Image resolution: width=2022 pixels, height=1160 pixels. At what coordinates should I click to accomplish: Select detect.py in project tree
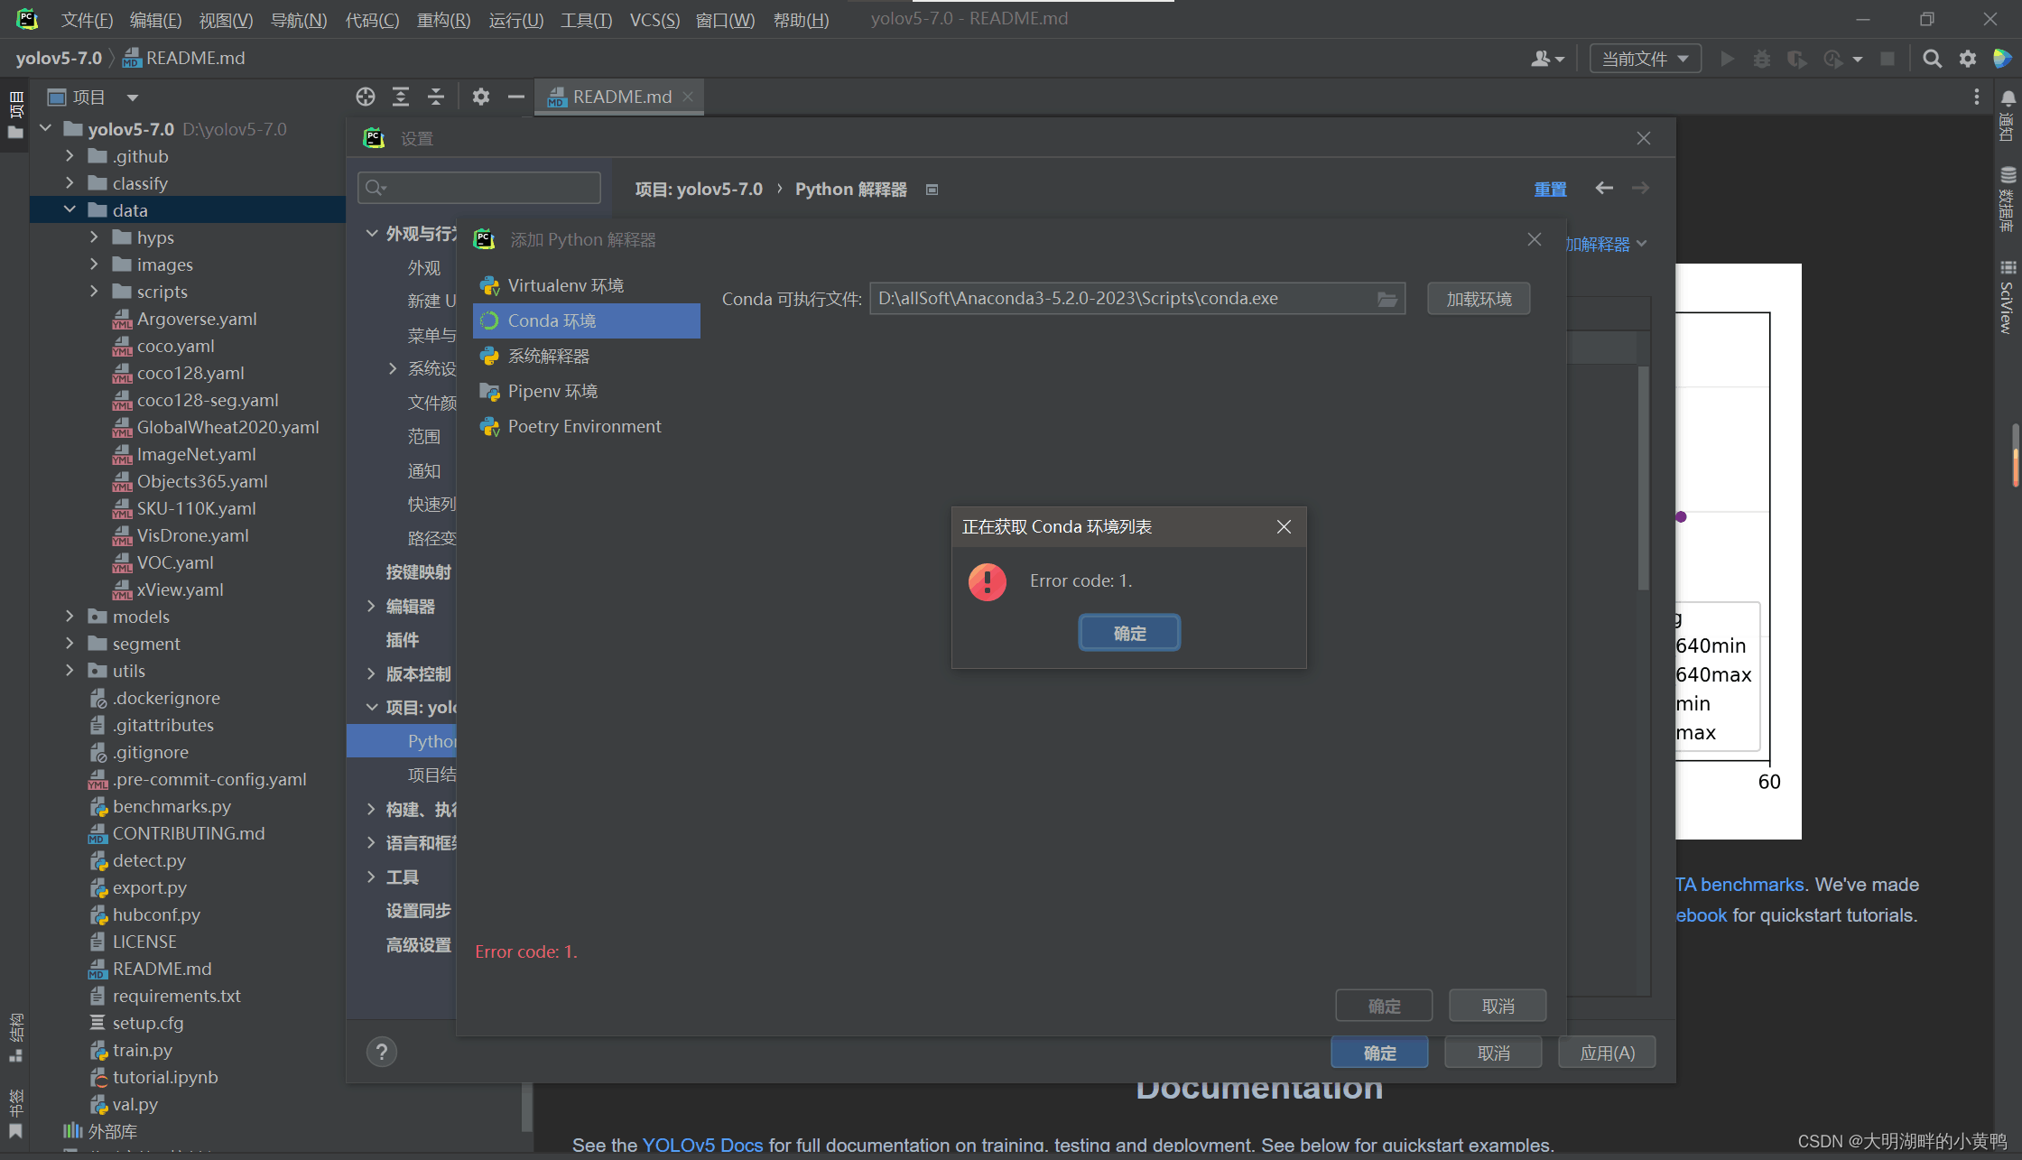tap(149, 860)
